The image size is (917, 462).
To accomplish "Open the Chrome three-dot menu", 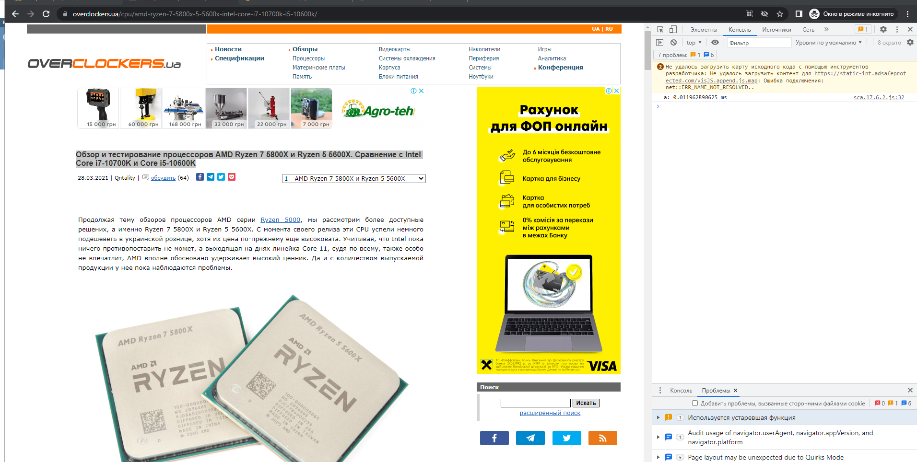I will [x=907, y=14].
